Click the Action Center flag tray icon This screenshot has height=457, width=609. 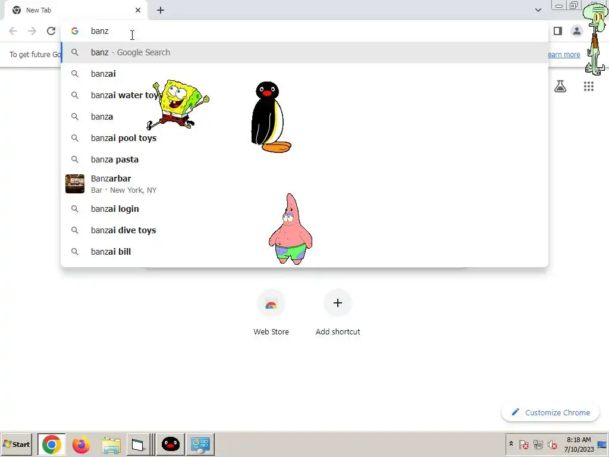(x=523, y=444)
